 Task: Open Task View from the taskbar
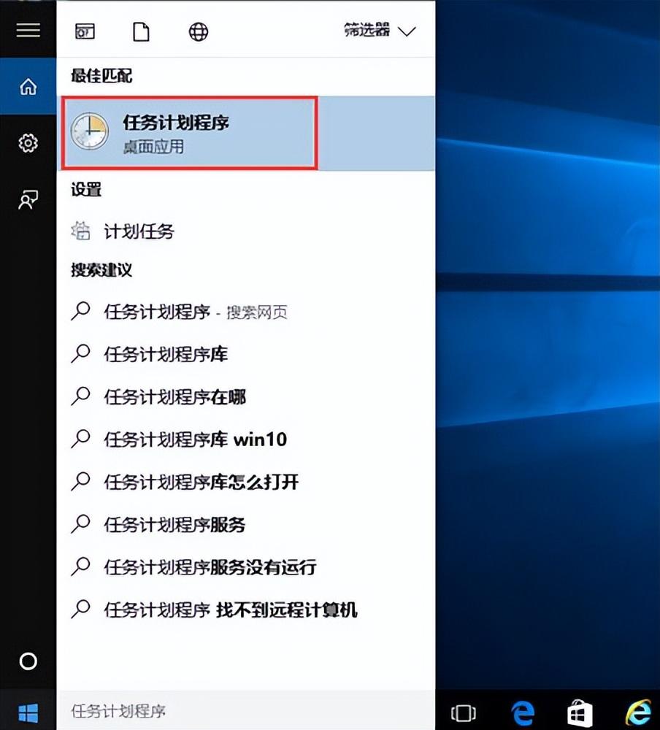point(465,711)
